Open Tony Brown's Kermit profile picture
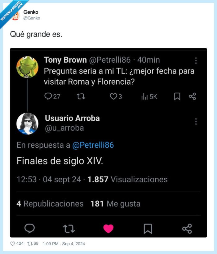The height and width of the screenshot is (254, 217). click(27, 67)
